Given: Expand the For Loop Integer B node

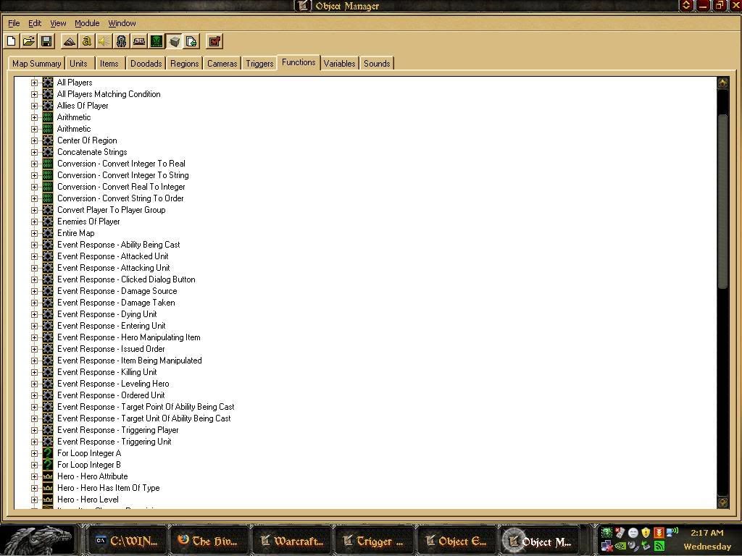Looking at the screenshot, I should click(x=34, y=465).
